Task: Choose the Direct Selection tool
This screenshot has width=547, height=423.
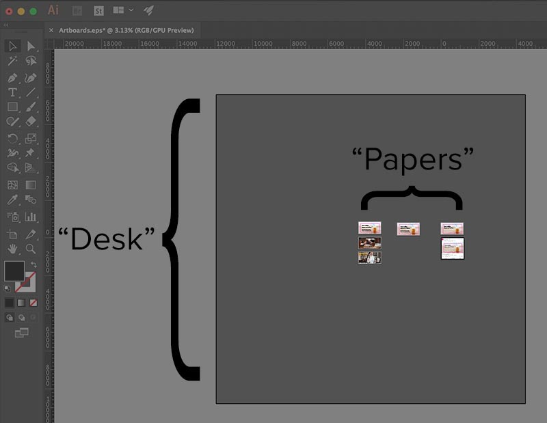Action: click(30, 45)
